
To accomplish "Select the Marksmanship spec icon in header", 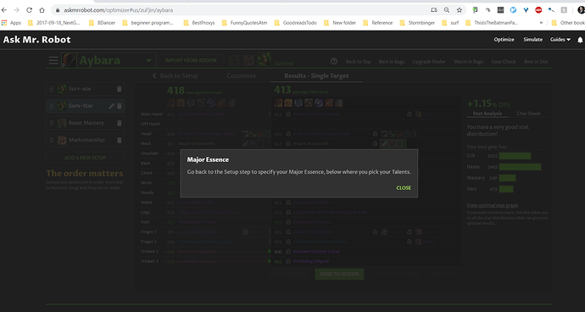I will click(x=248, y=60).
